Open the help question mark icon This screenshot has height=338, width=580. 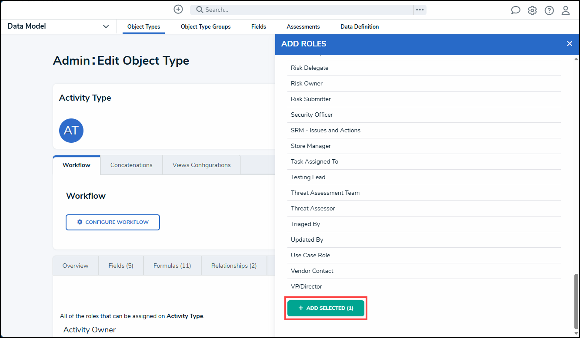[549, 10]
